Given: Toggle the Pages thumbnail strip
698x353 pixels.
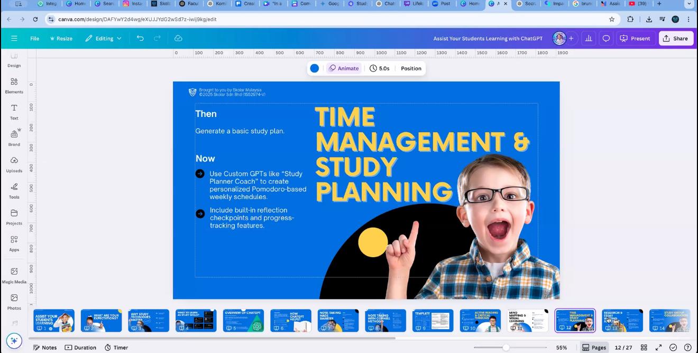Looking at the screenshot, I should [x=594, y=348].
